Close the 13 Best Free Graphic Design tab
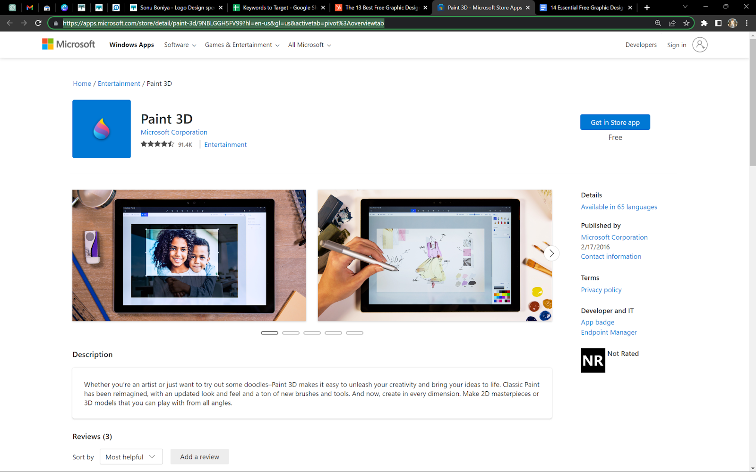The height and width of the screenshot is (472, 756). (425, 8)
